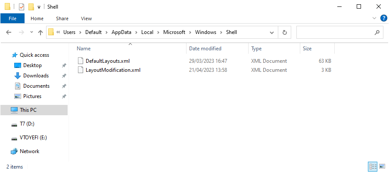Open Quick access in navigation pane

34,55
